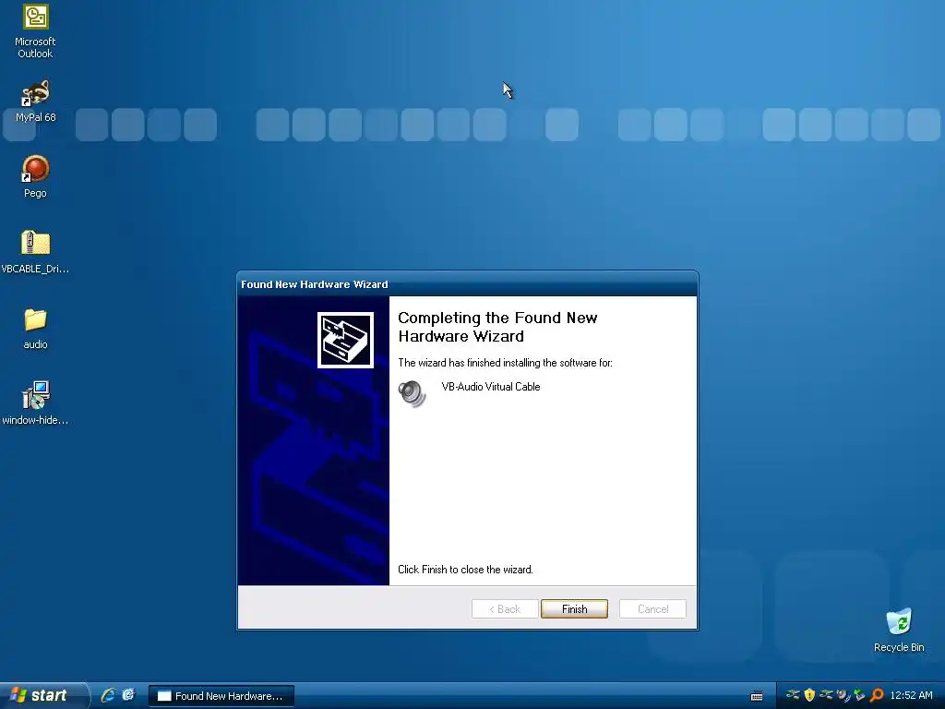Viewport: 945px width, 709px height.
Task: Select the window-hide... installer icon
Action: tap(35, 403)
